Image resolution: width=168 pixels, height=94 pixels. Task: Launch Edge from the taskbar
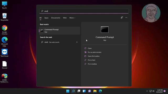100,91
